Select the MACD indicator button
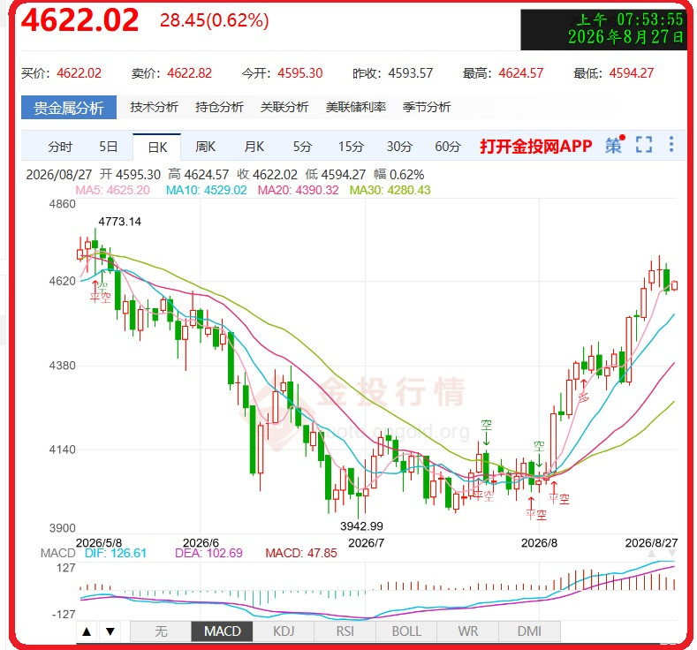 (223, 631)
